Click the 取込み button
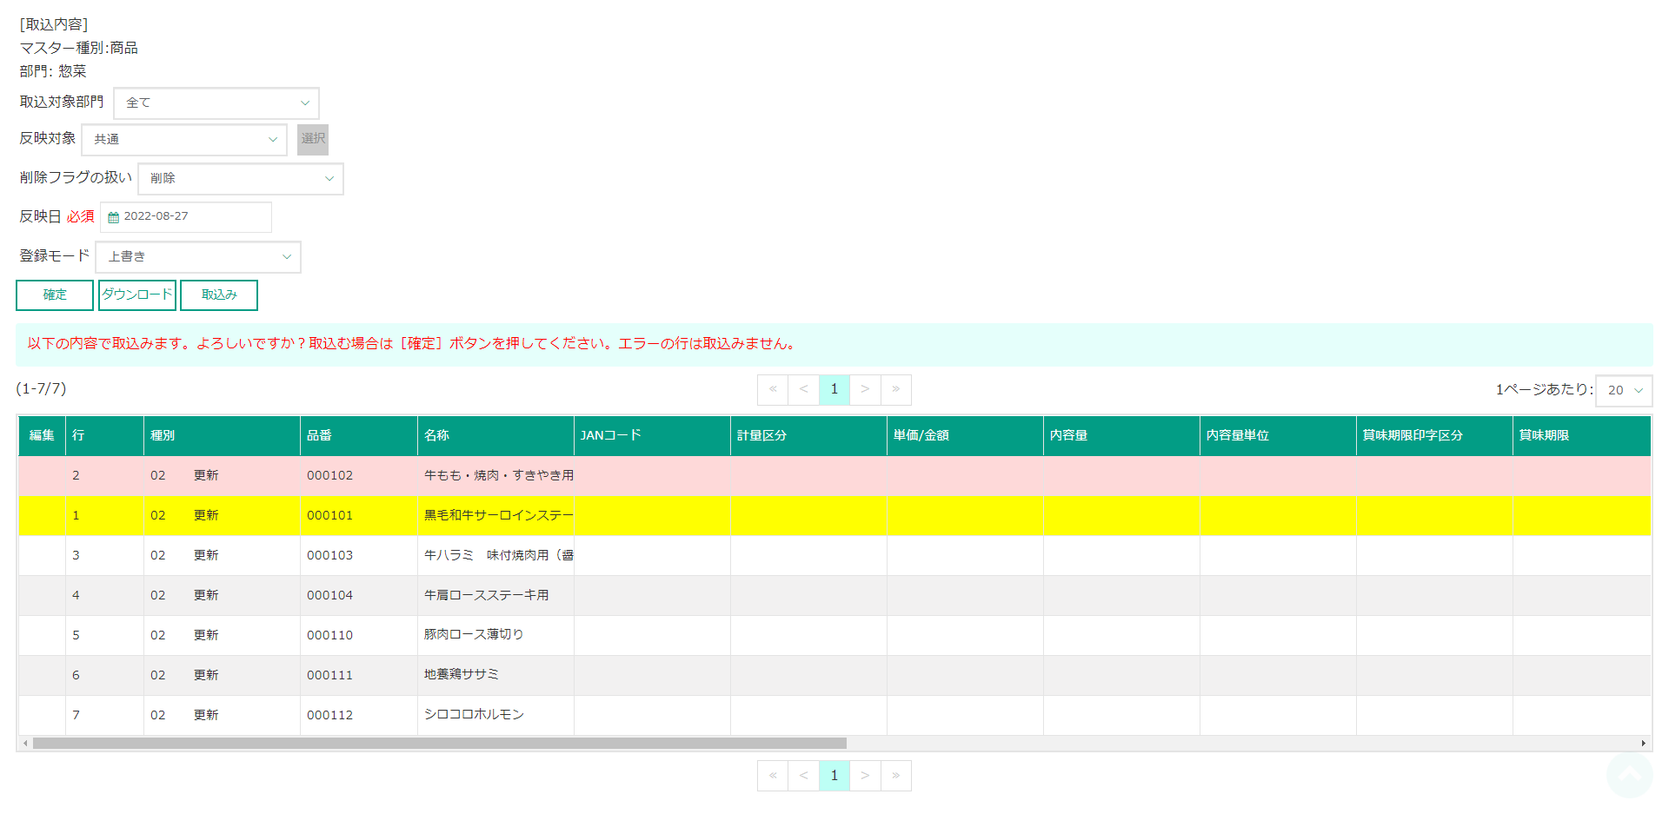Screen dimensions: 1669x814 [219, 295]
